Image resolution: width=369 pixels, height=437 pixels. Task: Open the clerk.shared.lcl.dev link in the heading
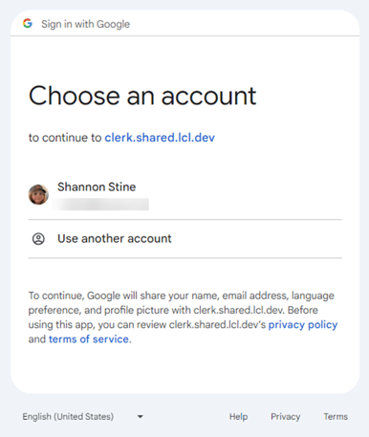click(160, 138)
